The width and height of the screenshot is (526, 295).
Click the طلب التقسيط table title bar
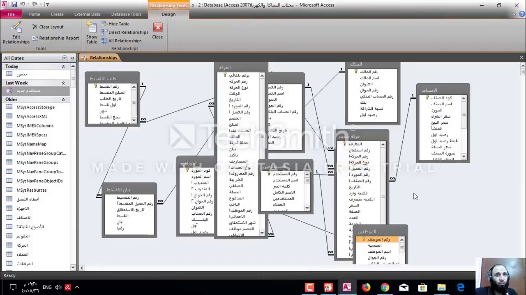coord(112,78)
